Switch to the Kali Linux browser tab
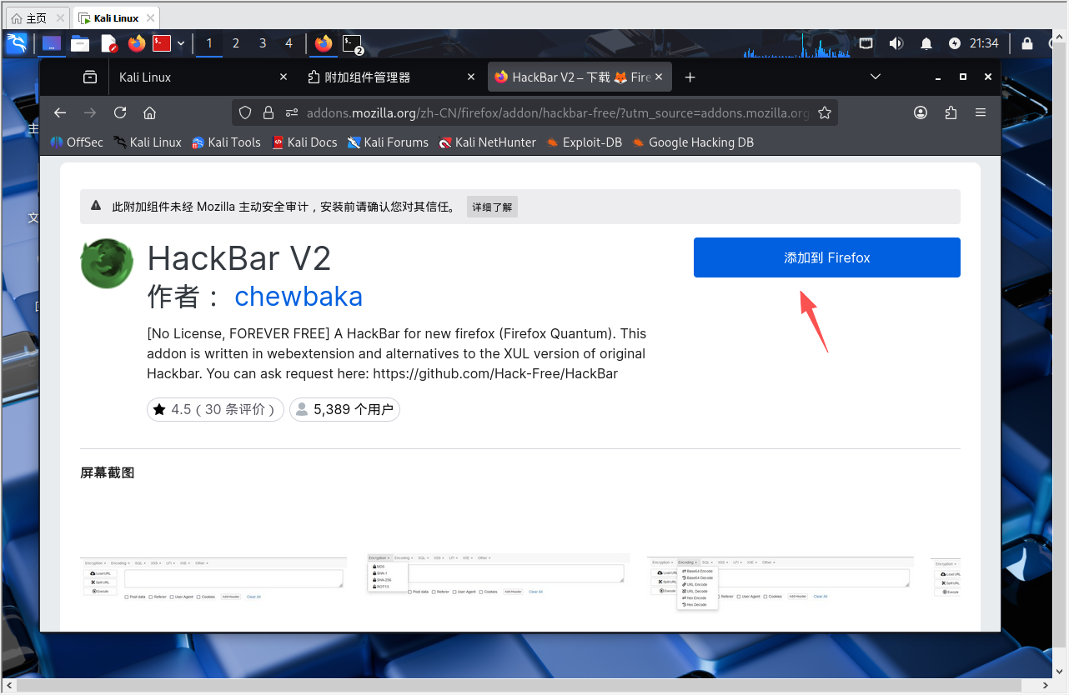1069x695 pixels. [203, 77]
